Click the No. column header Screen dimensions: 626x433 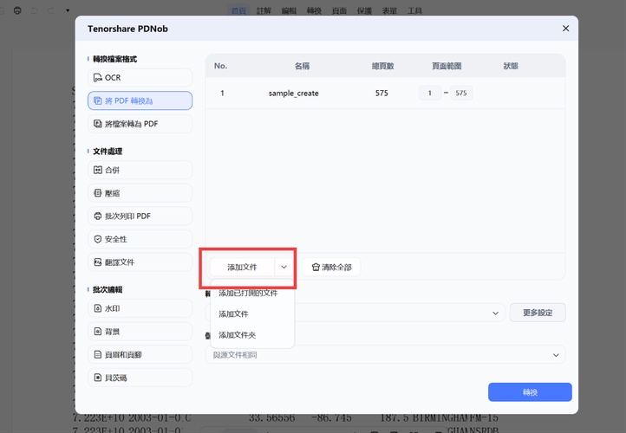pyautogui.click(x=220, y=66)
